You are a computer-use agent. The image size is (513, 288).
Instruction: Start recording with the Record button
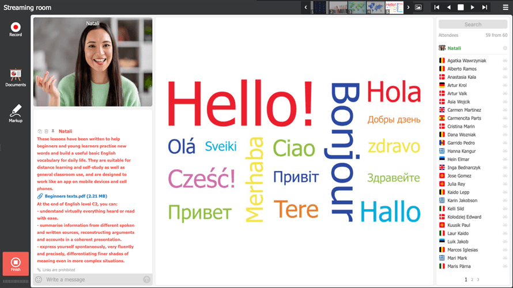(x=16, y=29)
